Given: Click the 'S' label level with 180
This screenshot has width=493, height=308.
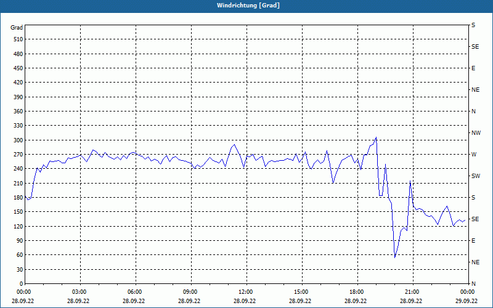Looking at the screenshot, I should [x=473, y=198].
